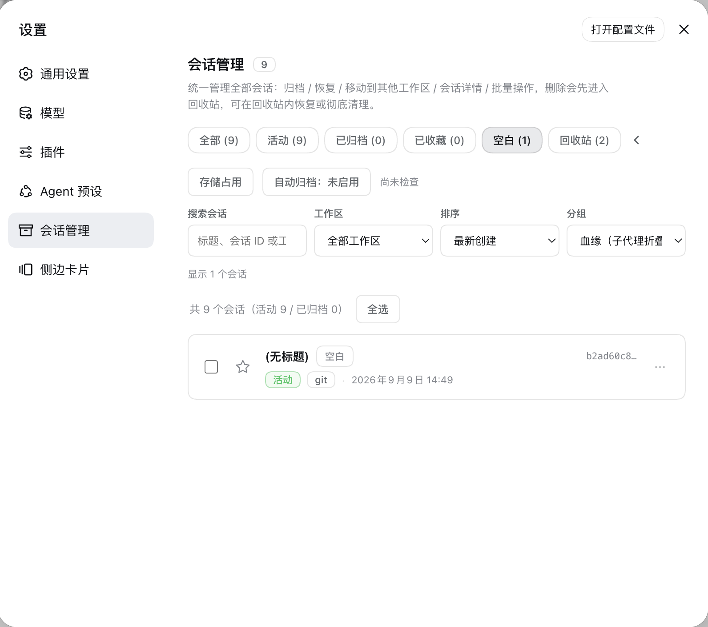The width and height of the screenshot is (708, 627).
Task: Click the panel icon beside 侧边卡片
Action: coord(26,269)
